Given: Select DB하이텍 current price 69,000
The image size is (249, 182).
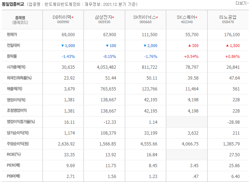Looking at the screenshot, I should [x=68, y=35].
